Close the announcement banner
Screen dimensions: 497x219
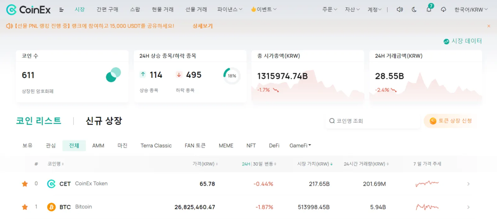(x=489, y=26)
